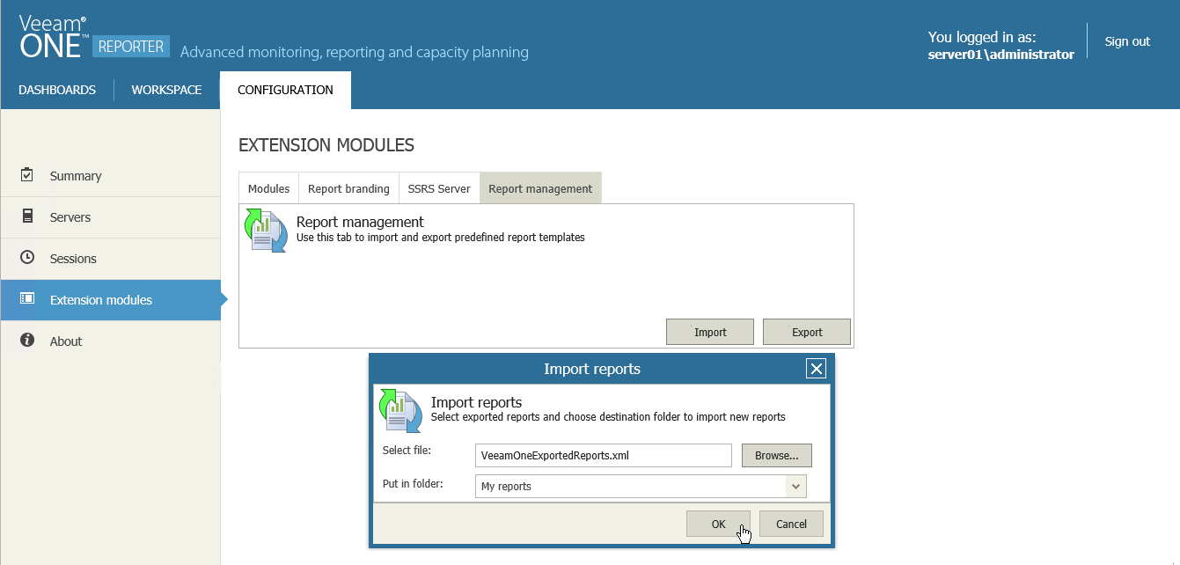Click the My reports combo box
The image size is (1180, 565).
[x=641, y=486]
